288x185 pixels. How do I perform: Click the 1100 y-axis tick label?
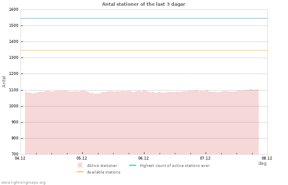pyautogui.click(x=14, y=90)
